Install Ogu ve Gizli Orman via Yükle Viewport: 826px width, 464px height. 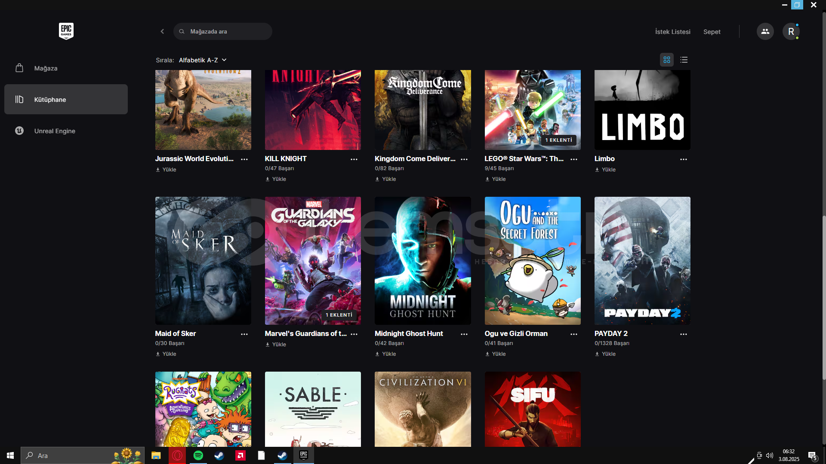pyautogui.click(x=496, y=354)
